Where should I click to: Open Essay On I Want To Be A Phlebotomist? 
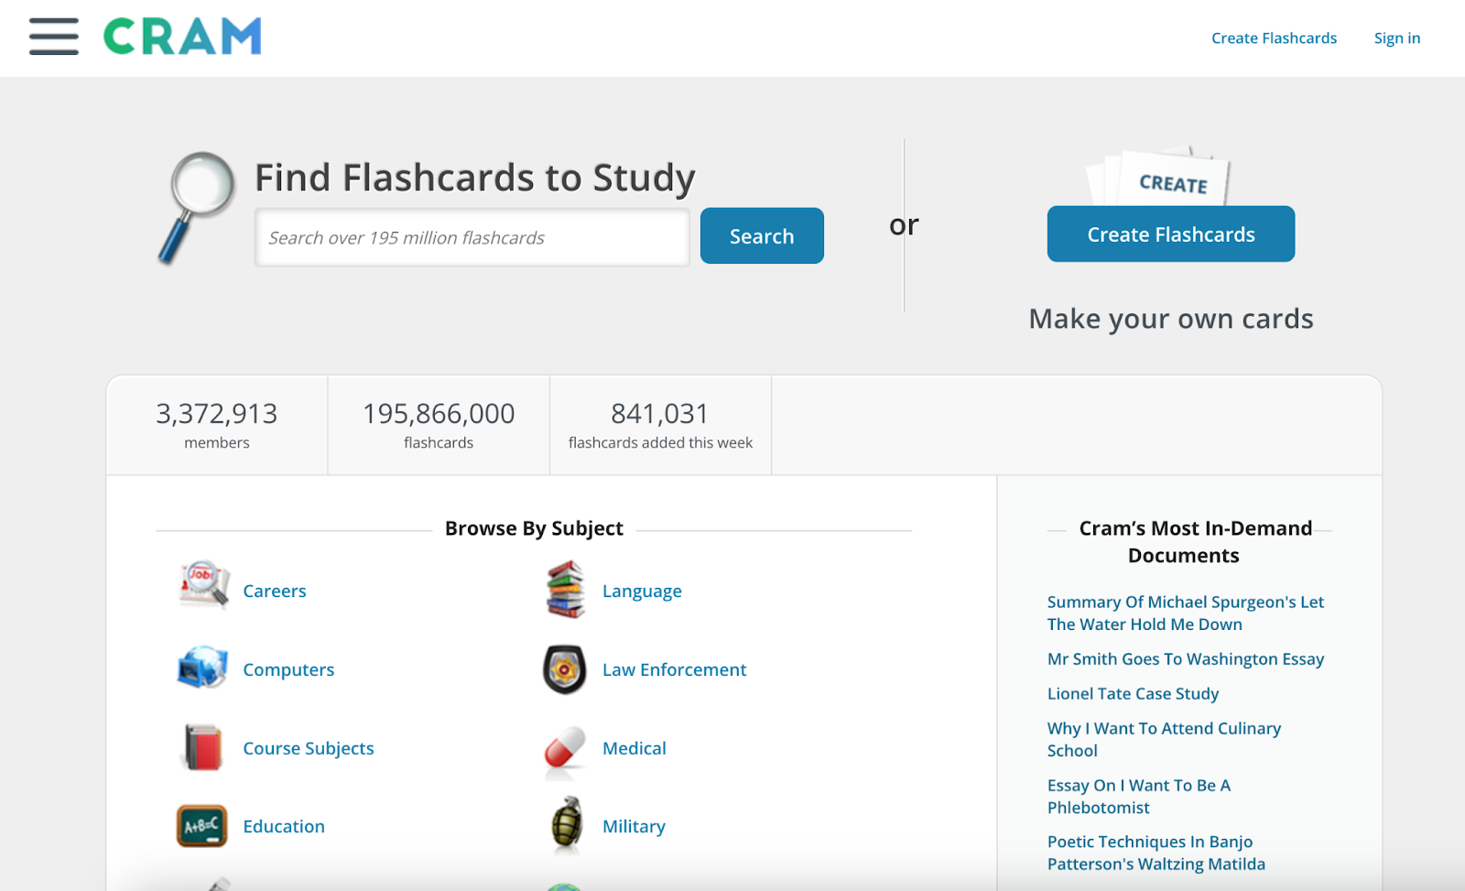[1139, 796]
